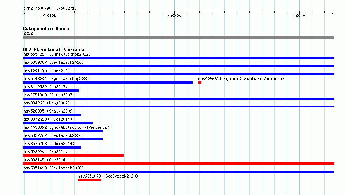This screenshot has width=345, height=195.
Task: Click the left arrowhead of the ruler
Action: pyautogui.click(x=24, y=12)
